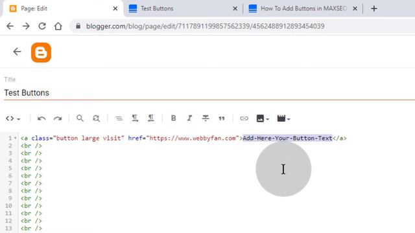View site info via the lock icon
The width and height of the screenshot is (415, 233).
[78, 26]
